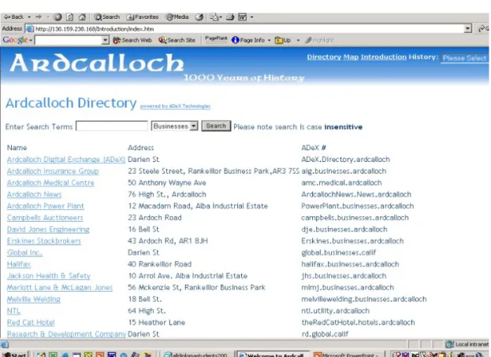Open the Businesses category dropdown
Viewport: 491px width, 357px height.
tap(174, 126)
